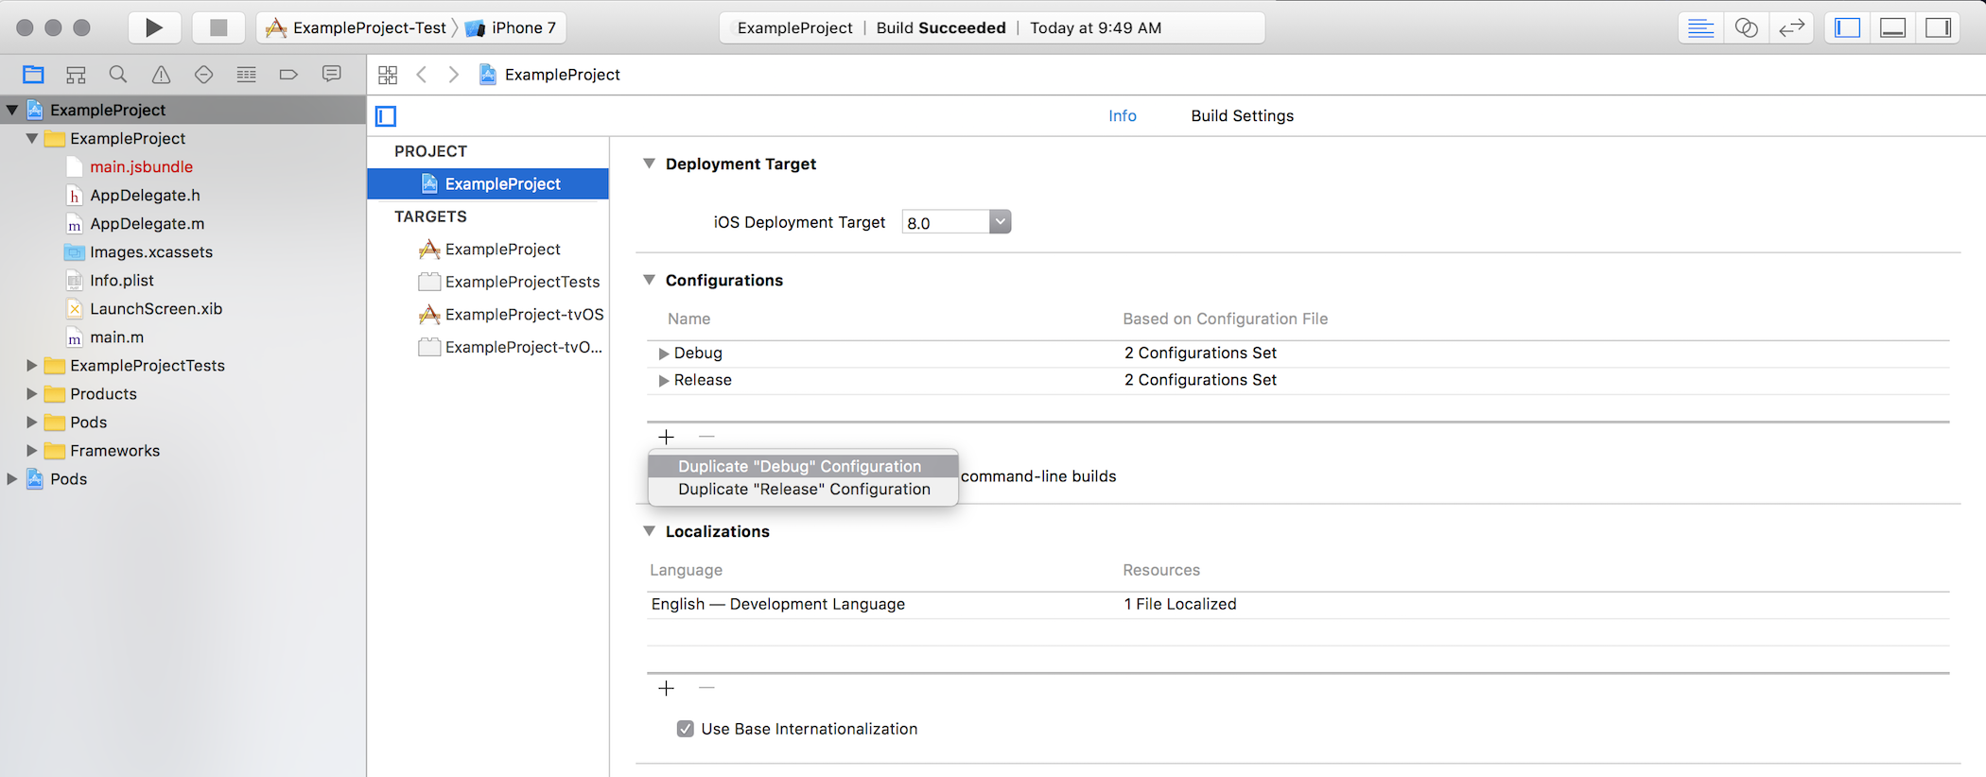
Task: Open the Breakpoint navigator
Action: coord(288,74)
